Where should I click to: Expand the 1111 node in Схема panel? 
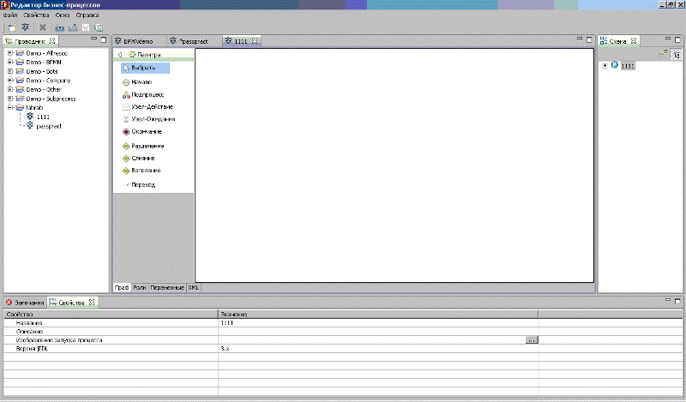tap(605, 66)
